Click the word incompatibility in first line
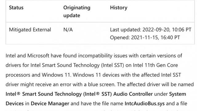 95,55
